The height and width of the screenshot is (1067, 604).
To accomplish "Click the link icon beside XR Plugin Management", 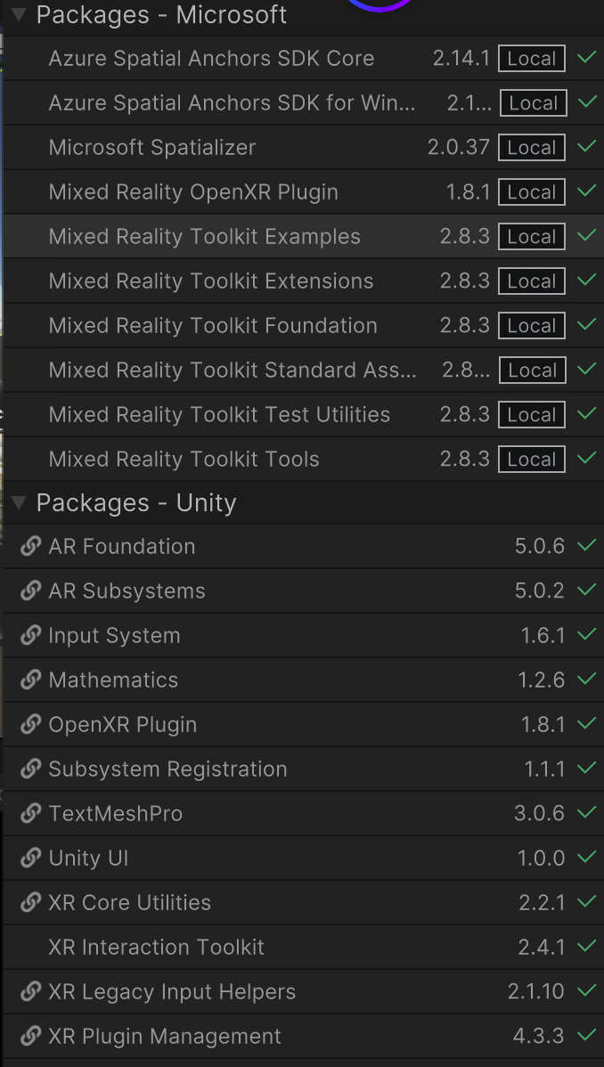I will 29,1036.
